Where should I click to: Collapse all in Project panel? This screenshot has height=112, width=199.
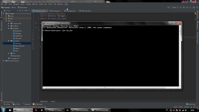pyautogui.click(x=22, y=11)
